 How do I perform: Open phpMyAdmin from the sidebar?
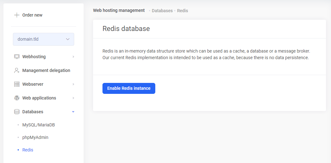[x=35, y=137]
